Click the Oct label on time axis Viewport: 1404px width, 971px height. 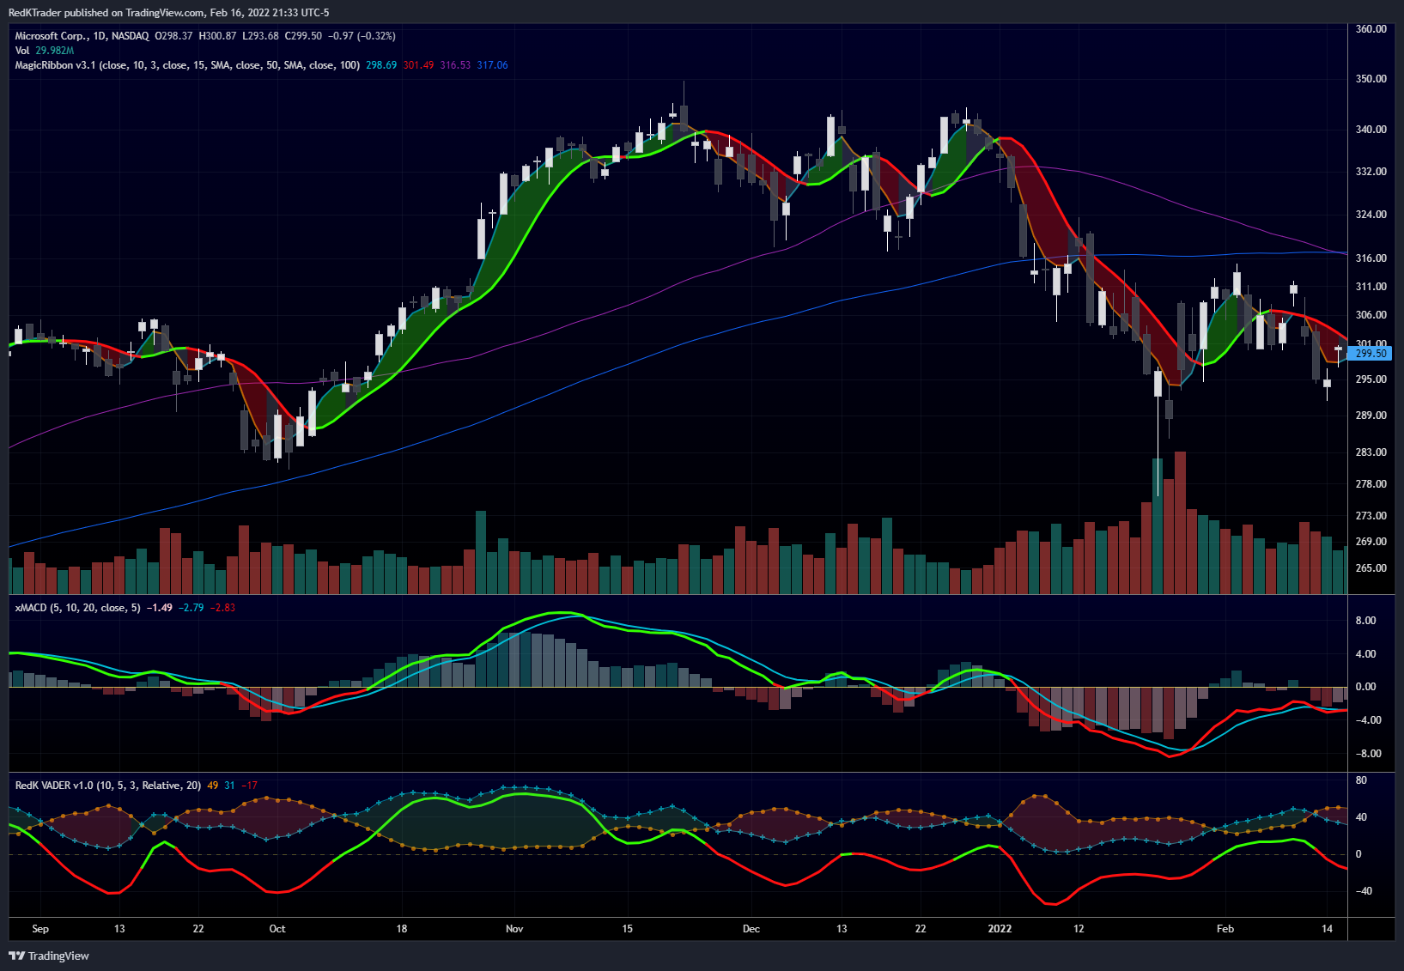coord(277,929)
